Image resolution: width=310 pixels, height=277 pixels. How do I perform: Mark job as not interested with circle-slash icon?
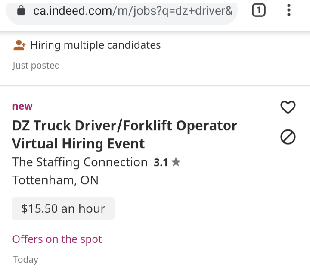(288, 137)
